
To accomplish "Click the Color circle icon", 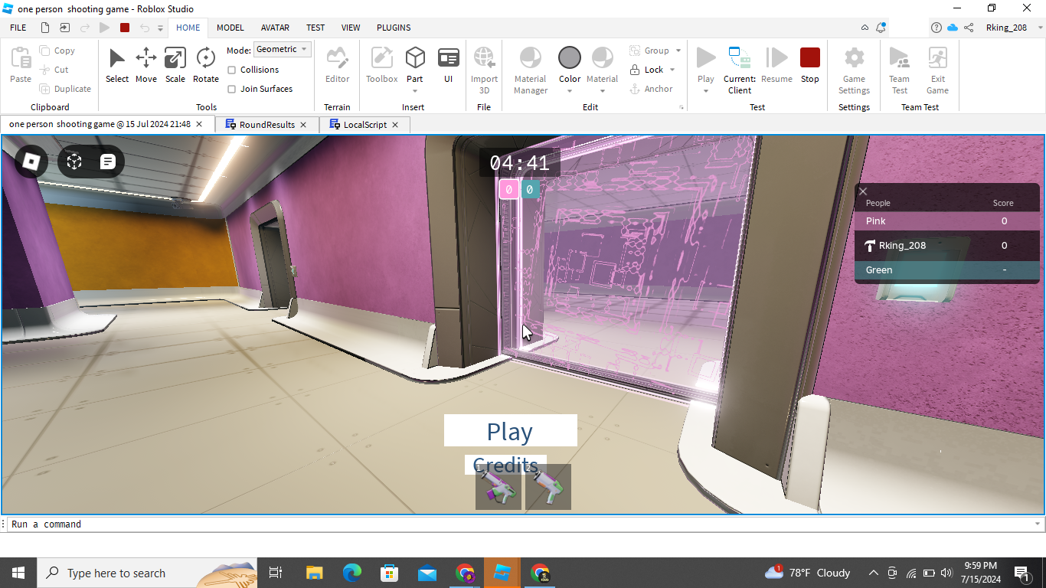I will click(570, 58).
